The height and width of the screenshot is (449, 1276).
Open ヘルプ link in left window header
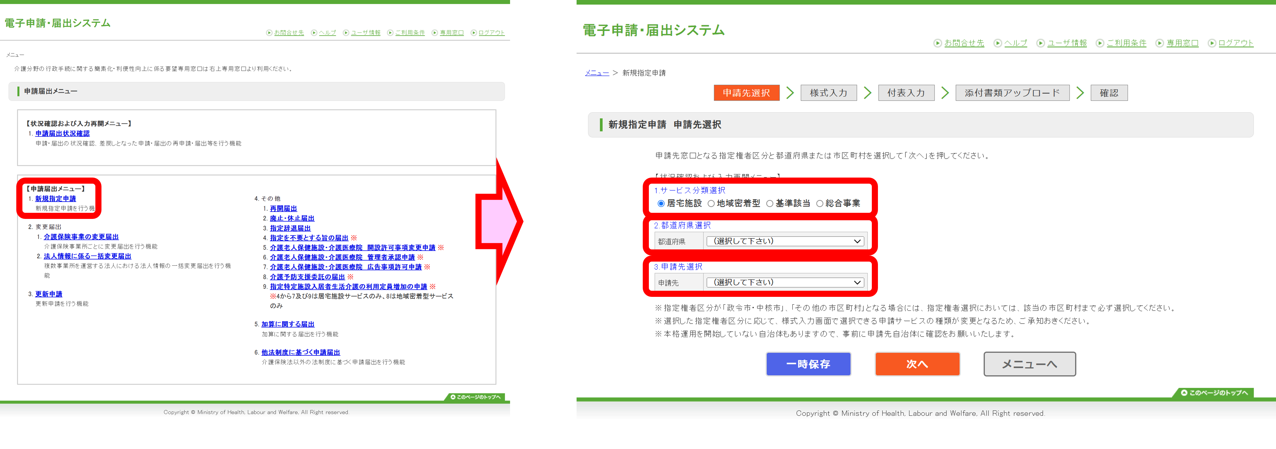pos(327,33)
